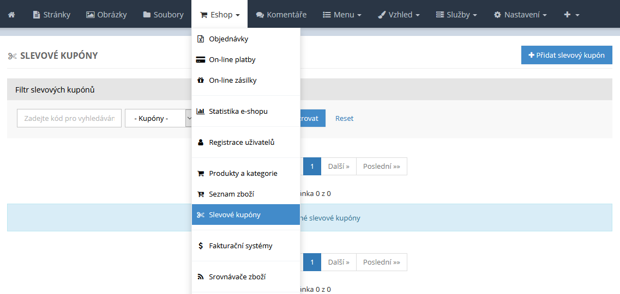This screenshot has width=620, height=294.
Task: Open Produkty a kategorie cart entry
Action: pyautogui.click(x=243, y=174)
